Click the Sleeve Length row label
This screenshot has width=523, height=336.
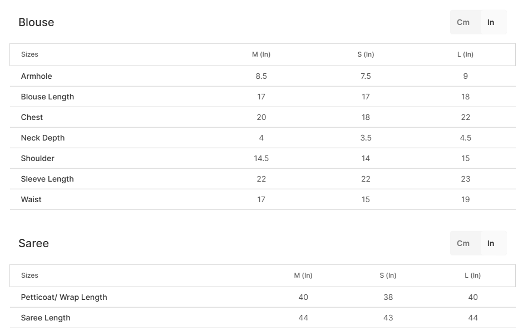click(47, 179)
